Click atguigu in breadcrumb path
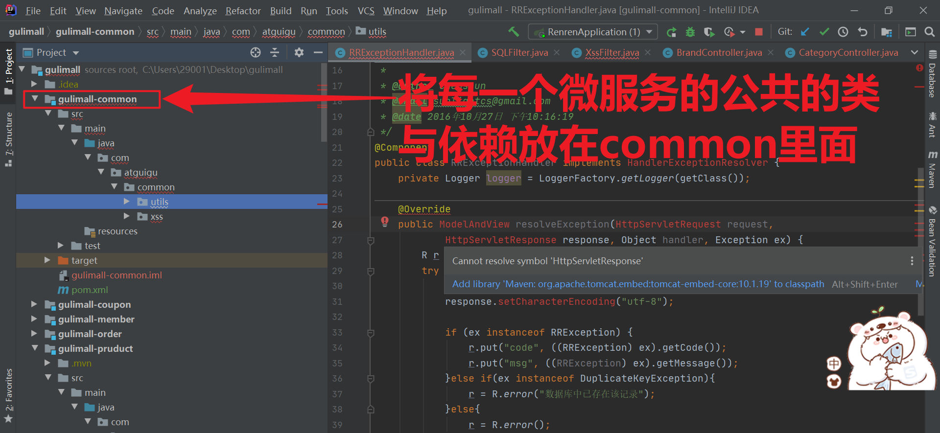Screen dimensions: 940x433 [279, 32]
